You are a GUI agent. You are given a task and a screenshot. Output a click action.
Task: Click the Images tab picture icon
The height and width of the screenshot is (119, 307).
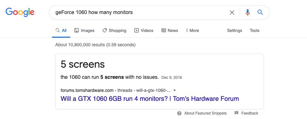[x=77, y=30]
